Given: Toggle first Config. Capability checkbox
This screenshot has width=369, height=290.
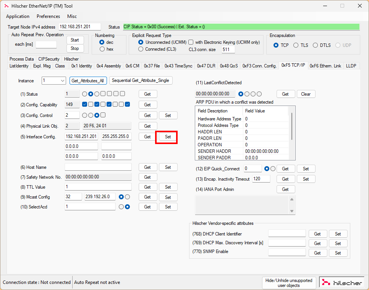Looking at the screenshot, I should click(x=85, y=104).
